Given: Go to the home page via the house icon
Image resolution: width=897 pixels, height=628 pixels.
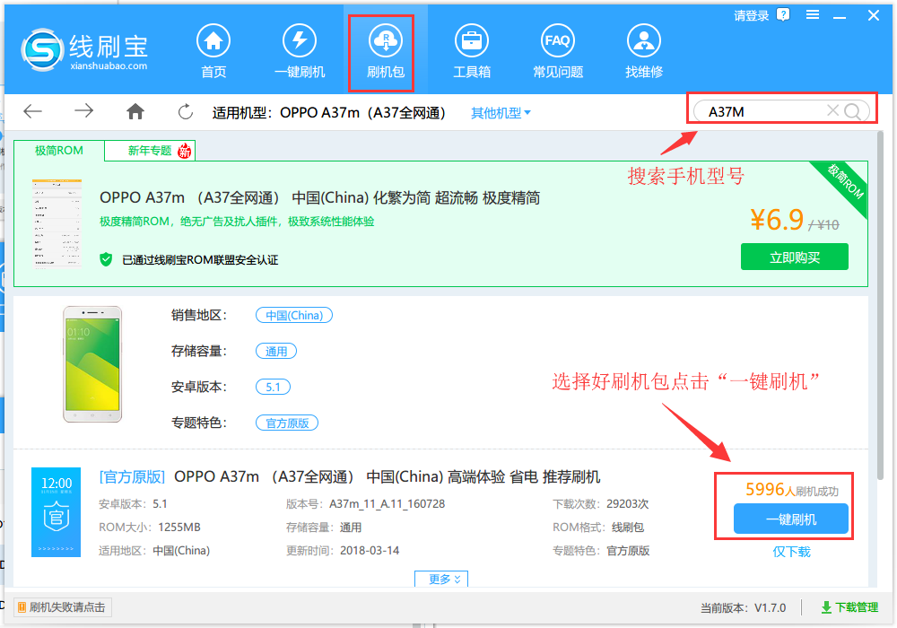Looking at the screenshot, I should 135,111.
